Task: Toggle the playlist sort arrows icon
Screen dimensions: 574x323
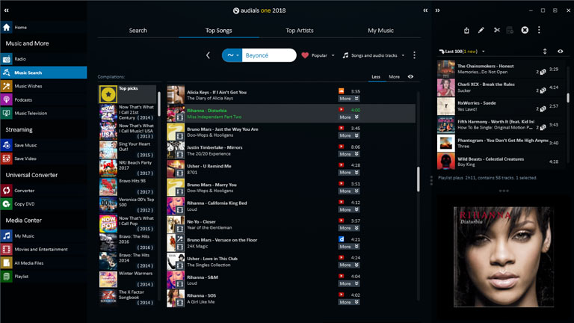Action: (545, 52)
